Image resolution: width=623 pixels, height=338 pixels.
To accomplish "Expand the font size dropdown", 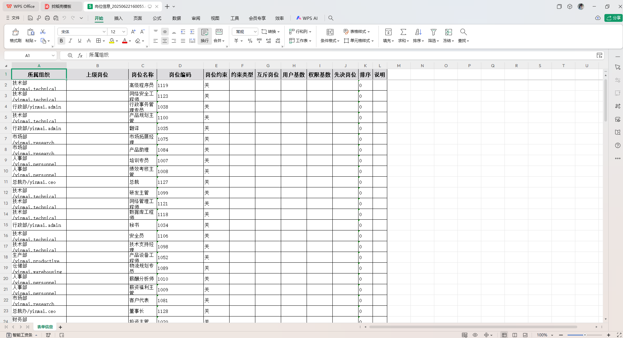I will [124, 32].
